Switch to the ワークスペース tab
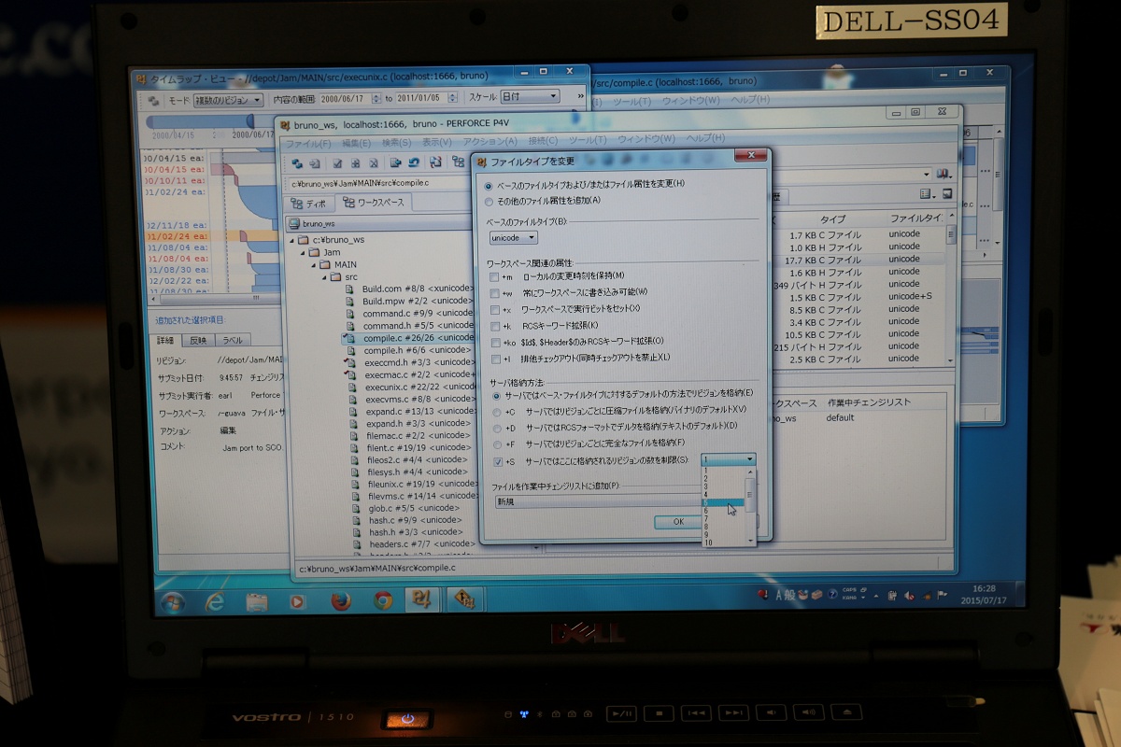The image size is (1121, 747). click(x=374, y=202)
